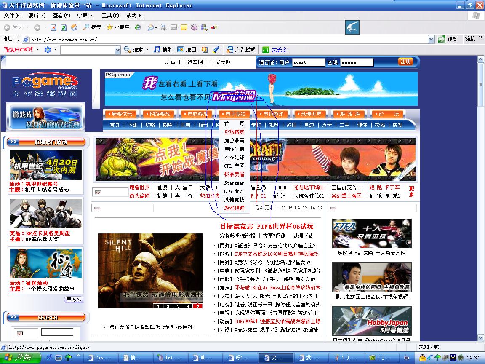485x364 pixels.
Task: Open the 编辑(E) menu
Action: click(x=37, y=15)
